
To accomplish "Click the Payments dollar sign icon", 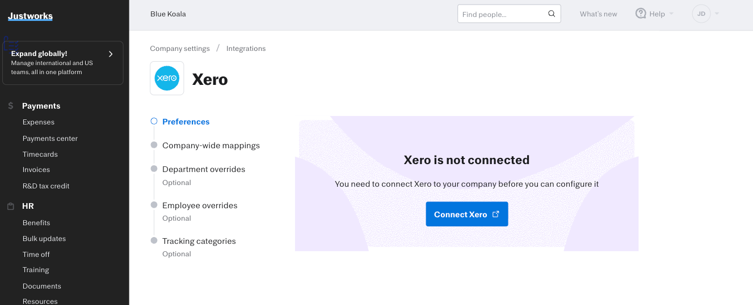I will [x=11, y=106].
